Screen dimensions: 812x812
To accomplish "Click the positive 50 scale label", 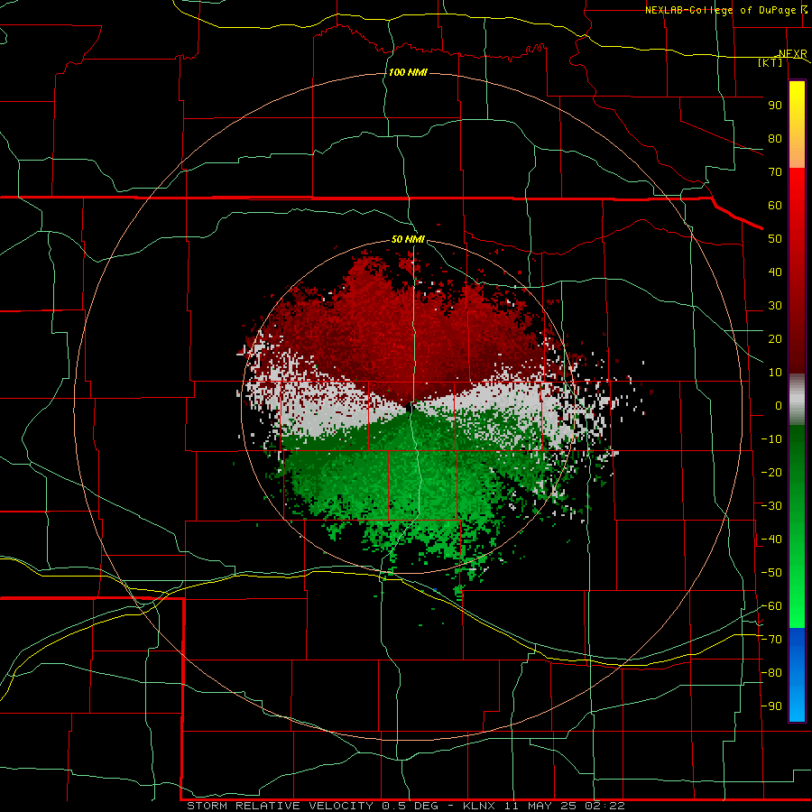I will (775, 239).
